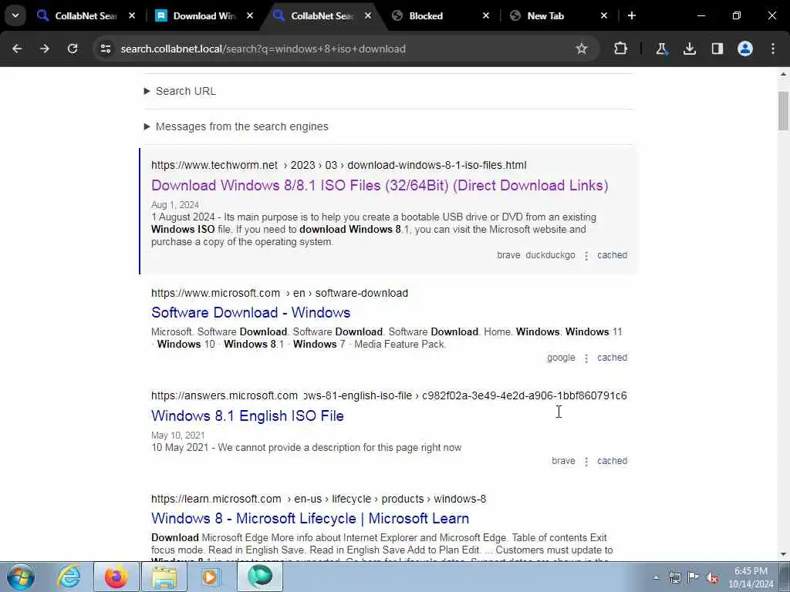This screenshot has height=592, width=790.
Task: Bookmark this page with the star
Action: pyautogui.click(x=582, y=49)
